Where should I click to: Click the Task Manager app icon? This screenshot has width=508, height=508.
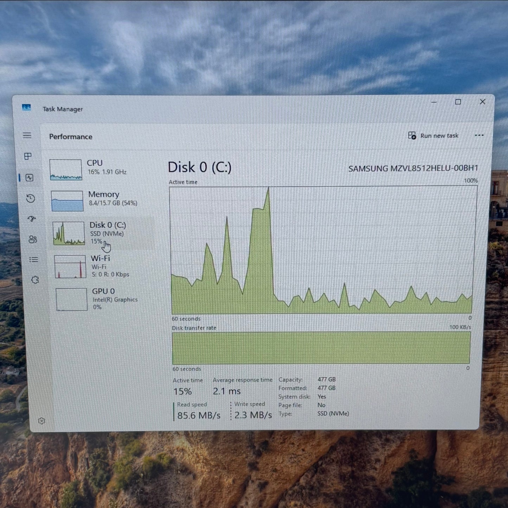click(26, 108)
